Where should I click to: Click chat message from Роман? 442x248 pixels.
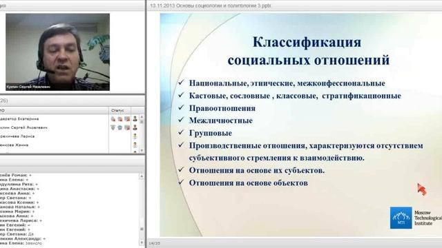click(x=15, y=175)
